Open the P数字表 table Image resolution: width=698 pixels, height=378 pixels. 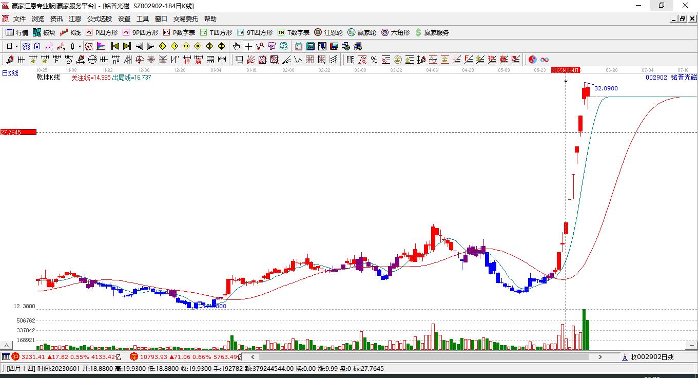[x=179, y=32]
